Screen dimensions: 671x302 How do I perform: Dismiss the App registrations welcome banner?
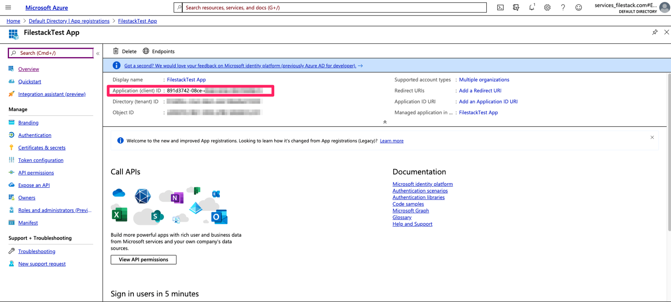coord(652,137)
